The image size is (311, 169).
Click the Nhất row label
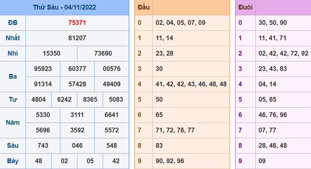point(13,38)
